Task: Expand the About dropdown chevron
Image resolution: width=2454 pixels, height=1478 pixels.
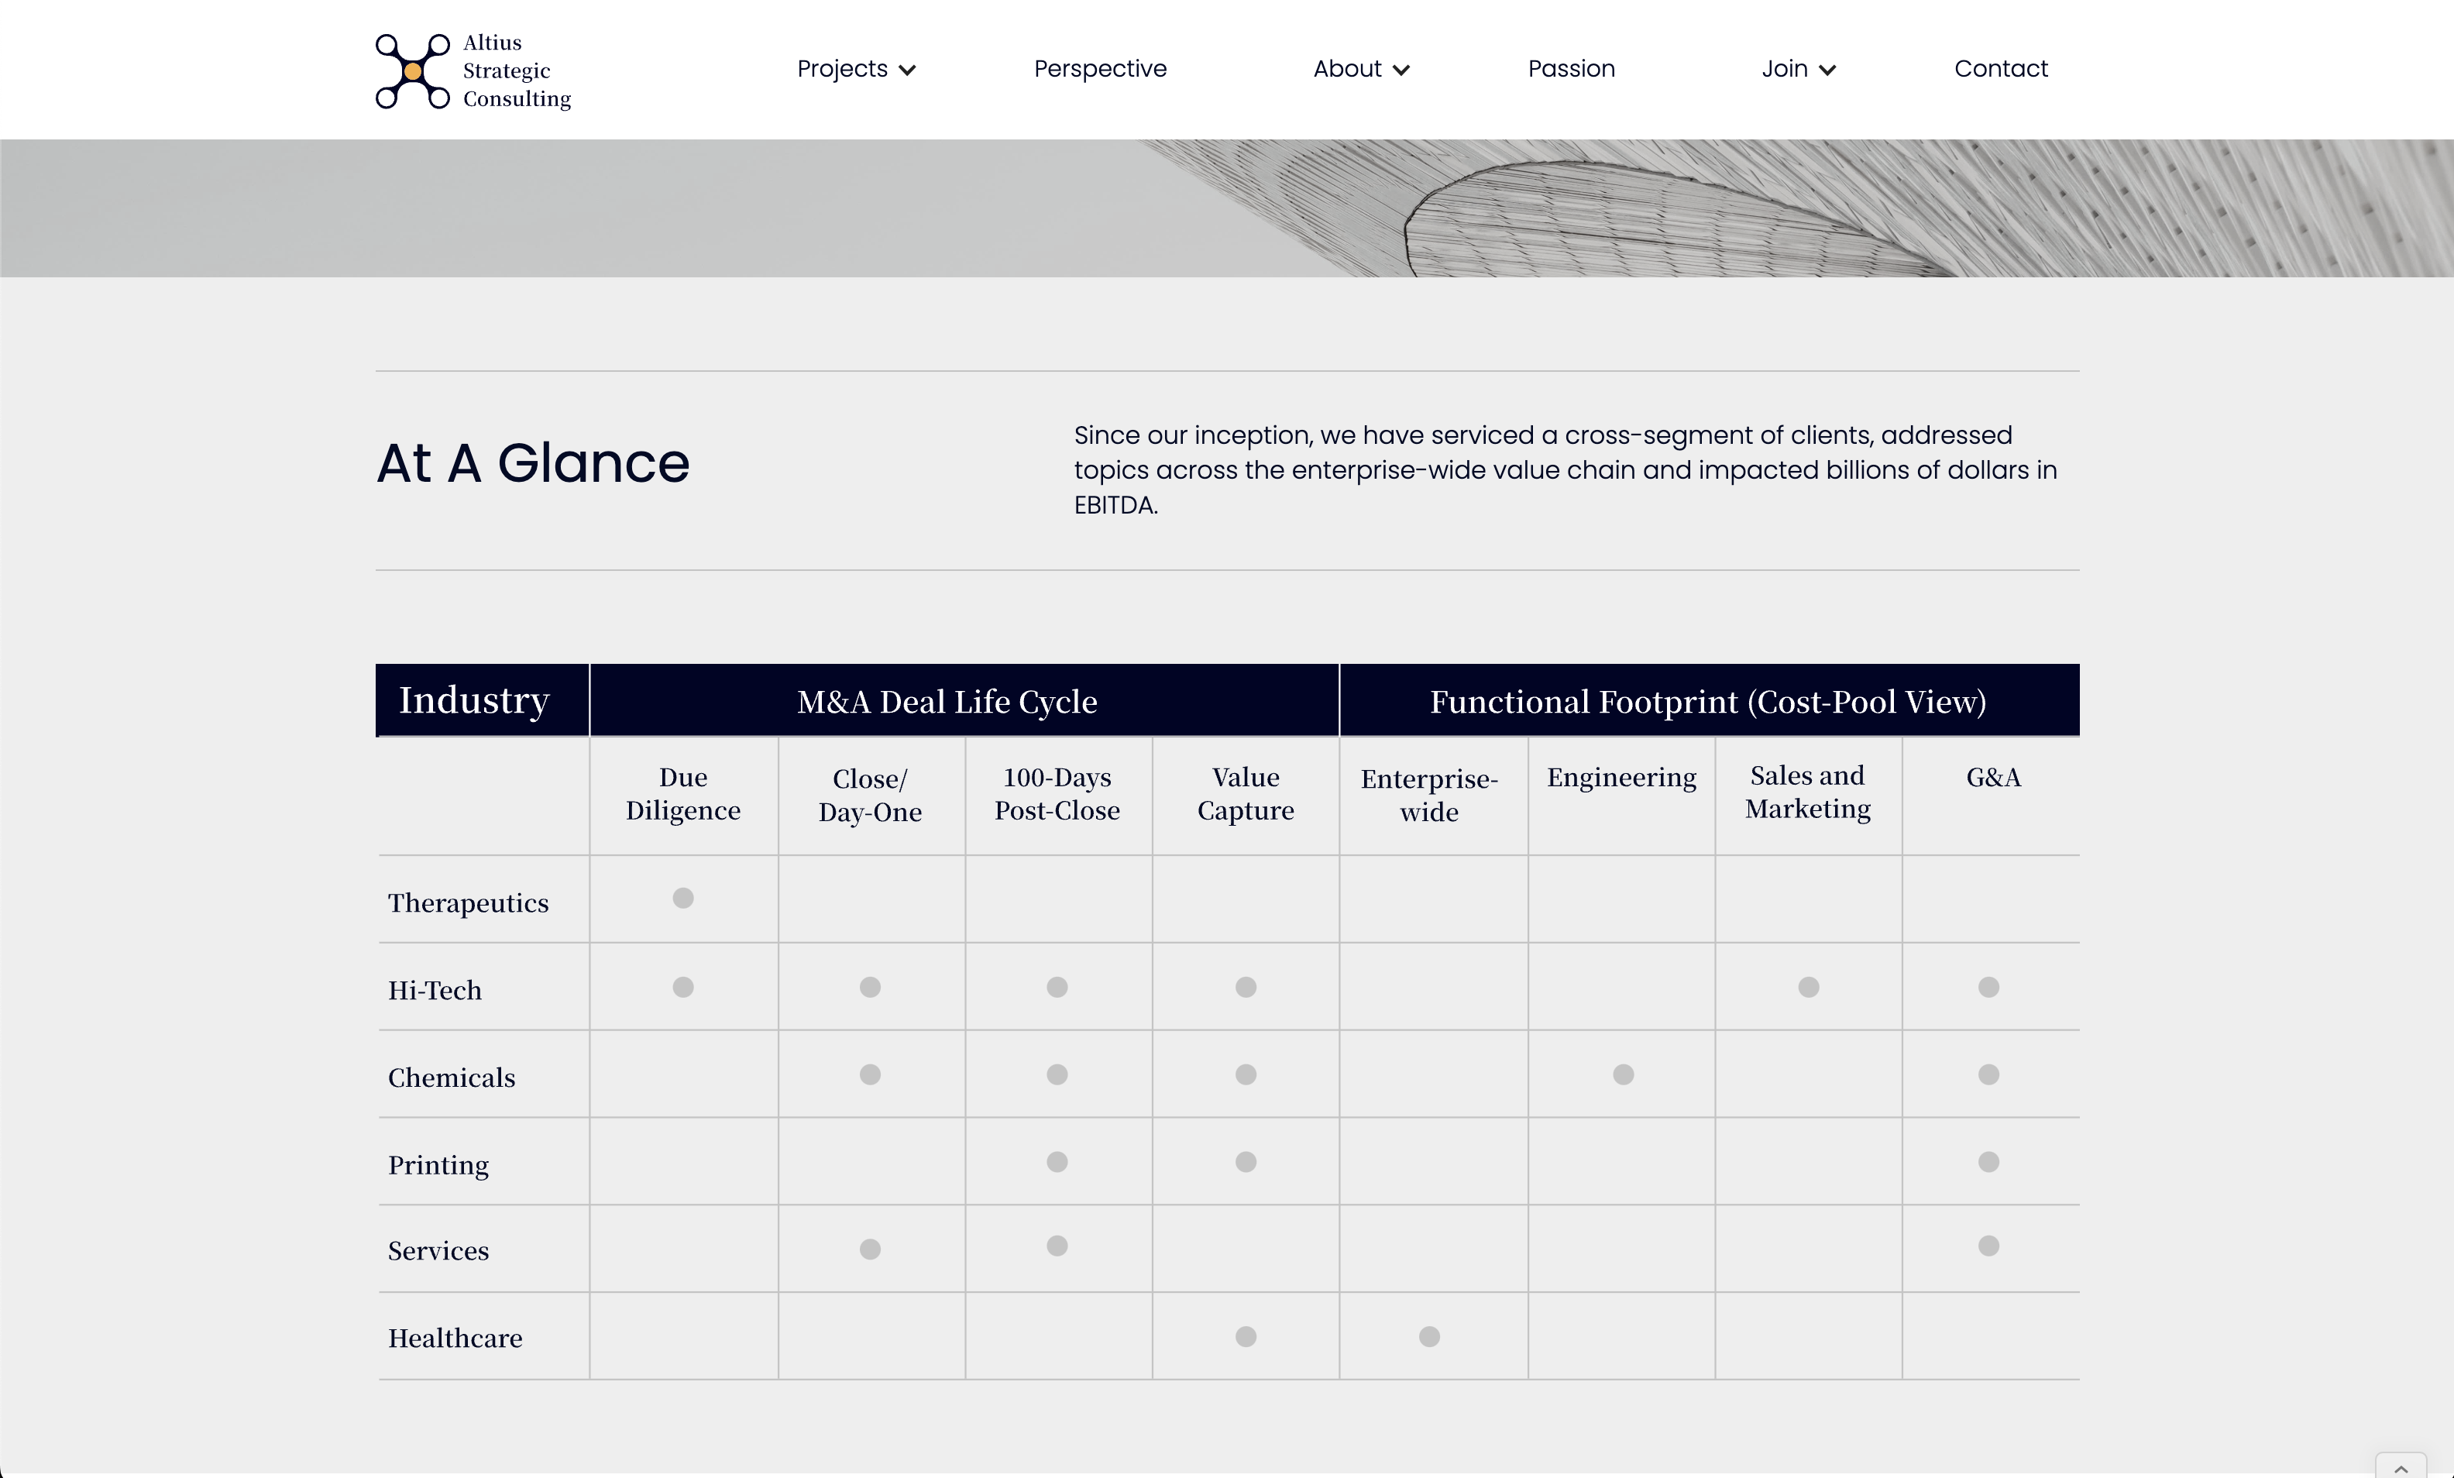Action: coord(1401,70)
